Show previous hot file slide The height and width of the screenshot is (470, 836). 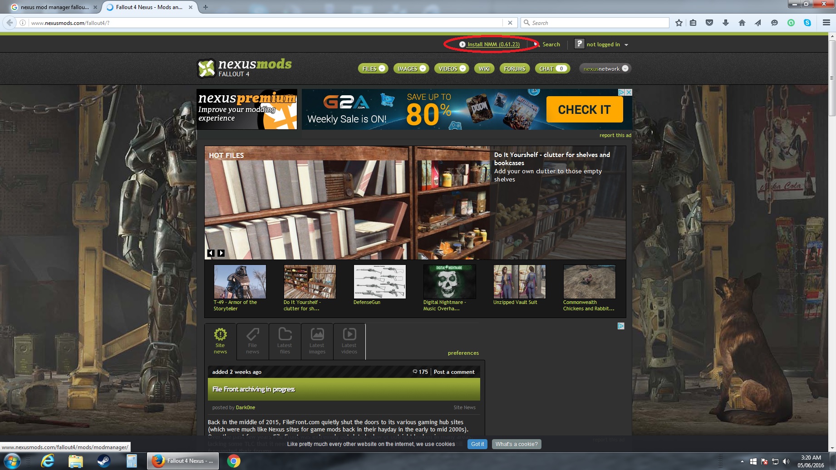[211, 253]
